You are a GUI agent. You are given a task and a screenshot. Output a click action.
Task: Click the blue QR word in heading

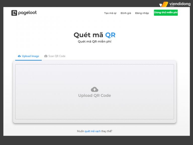coord(110,35)
